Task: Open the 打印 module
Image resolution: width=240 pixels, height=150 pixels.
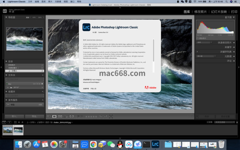Action: [234, 12]
